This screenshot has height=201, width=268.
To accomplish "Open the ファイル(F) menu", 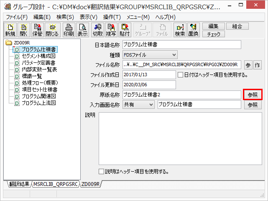I will click(17, 17).
